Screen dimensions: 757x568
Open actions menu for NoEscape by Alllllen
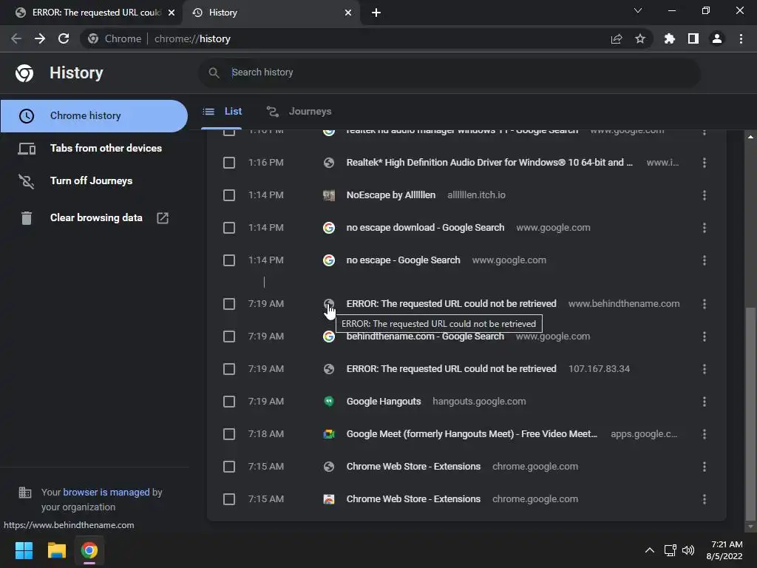point(705,195)
